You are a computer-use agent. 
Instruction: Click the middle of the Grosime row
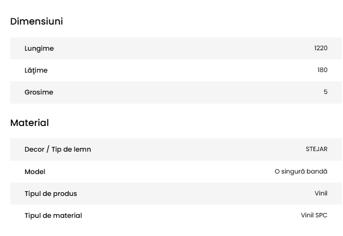(176, 92)
